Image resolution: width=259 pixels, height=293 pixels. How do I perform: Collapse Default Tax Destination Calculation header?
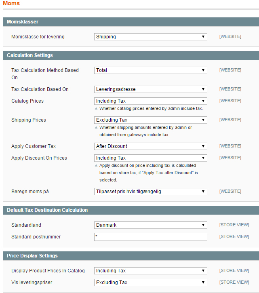(x=131, y=210)
